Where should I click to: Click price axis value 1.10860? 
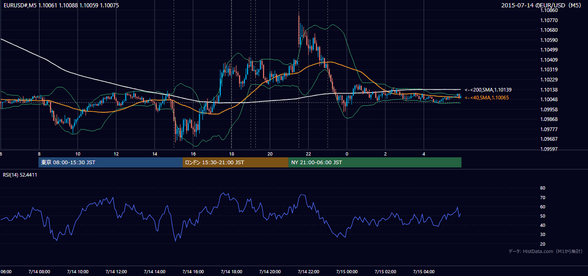tap(549, 10)
